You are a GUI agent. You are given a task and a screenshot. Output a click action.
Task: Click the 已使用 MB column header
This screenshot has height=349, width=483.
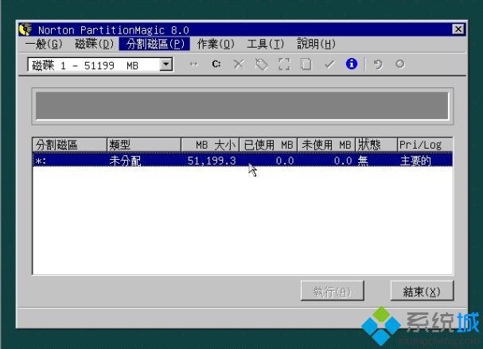coord(268,145)
